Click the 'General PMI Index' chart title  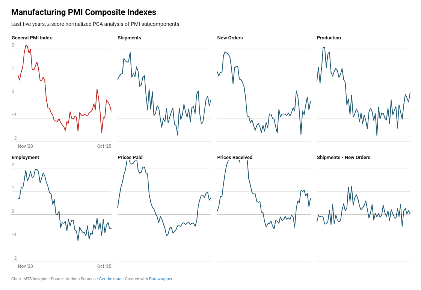pyautogui.click(x=32, y=38)
